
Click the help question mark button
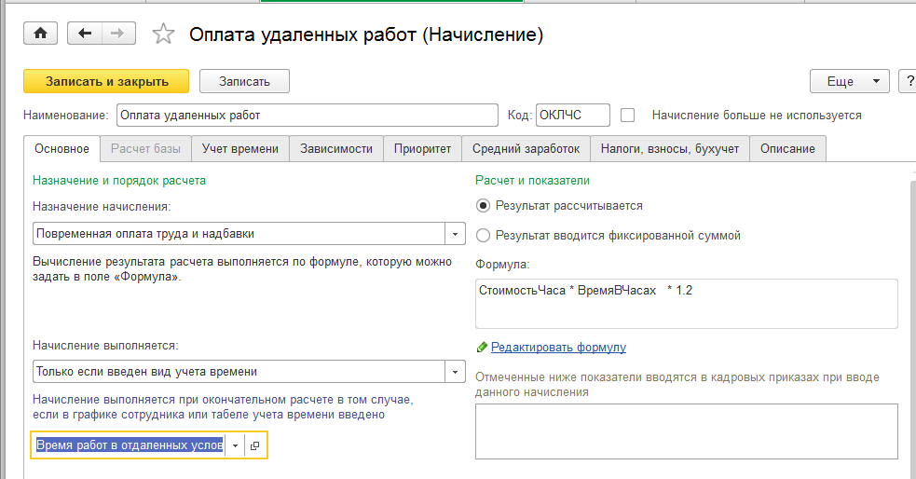coord(907,81)
